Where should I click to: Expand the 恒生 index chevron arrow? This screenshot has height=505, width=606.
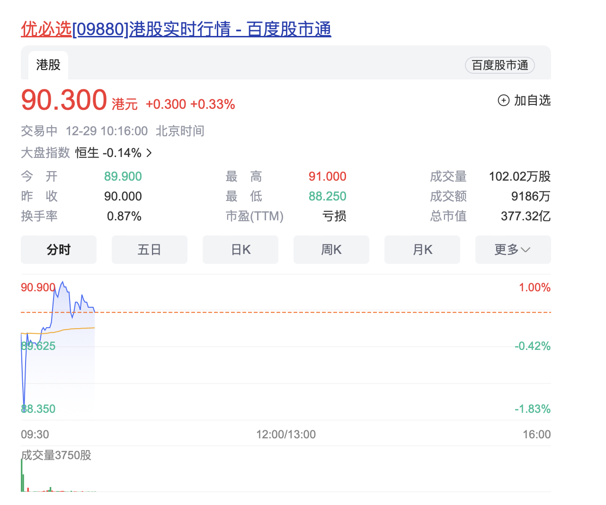coord(149,153)
